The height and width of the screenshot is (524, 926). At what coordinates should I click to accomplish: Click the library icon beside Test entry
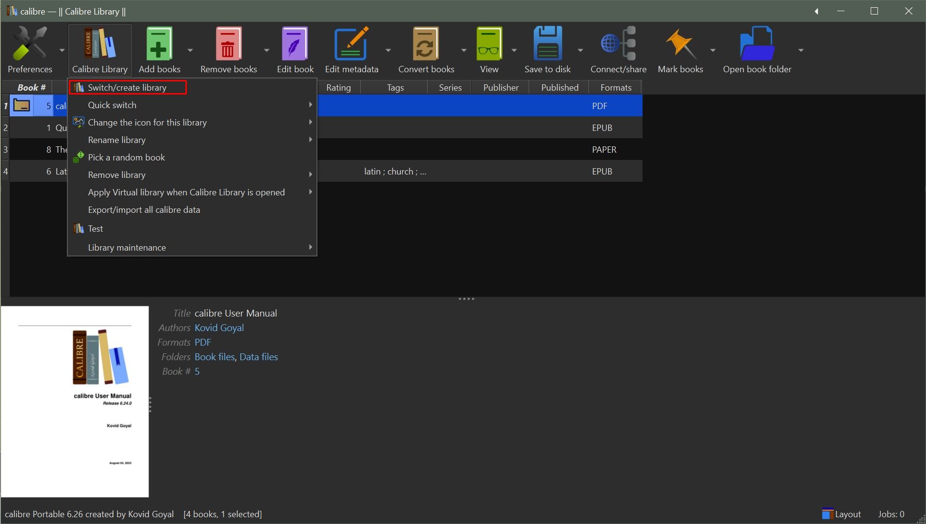click(78, 228)
